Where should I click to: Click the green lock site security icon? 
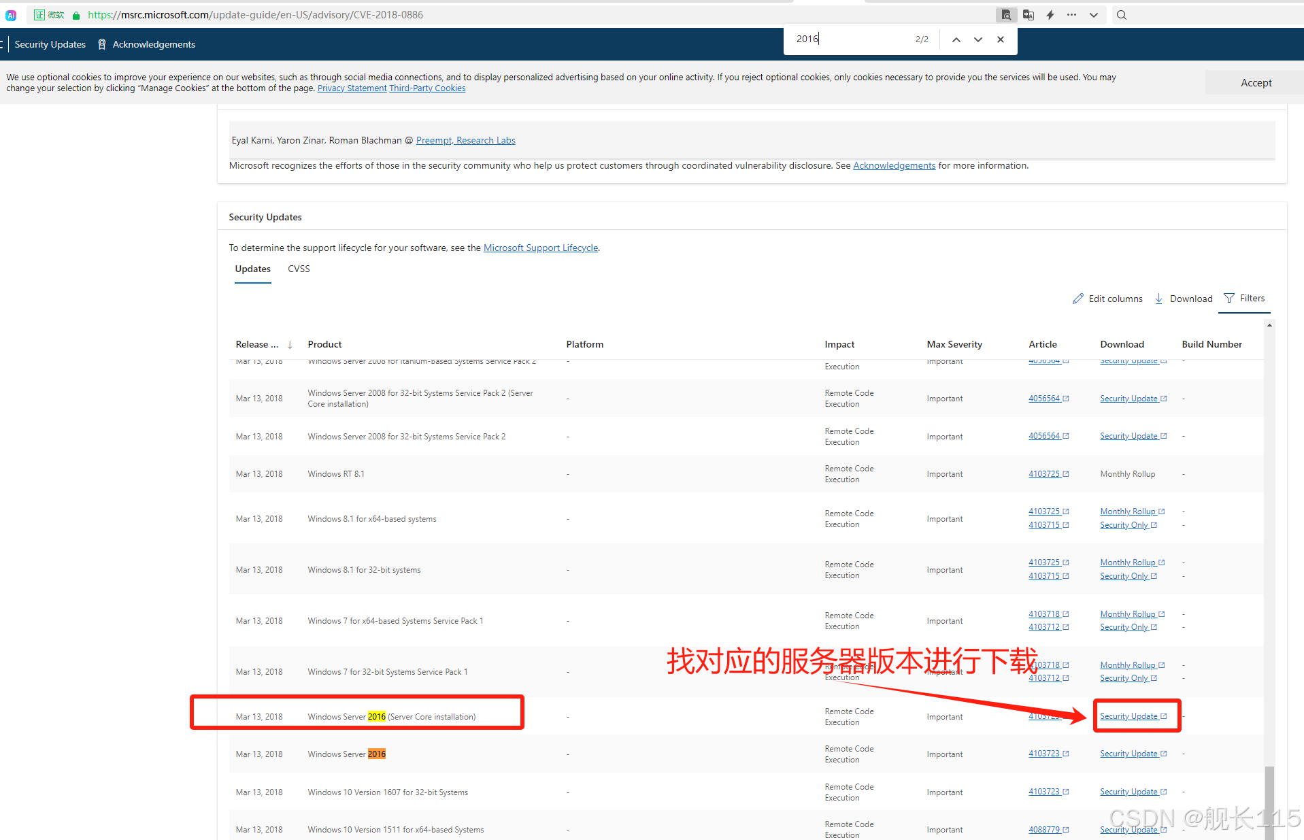(x=76, y=15)
